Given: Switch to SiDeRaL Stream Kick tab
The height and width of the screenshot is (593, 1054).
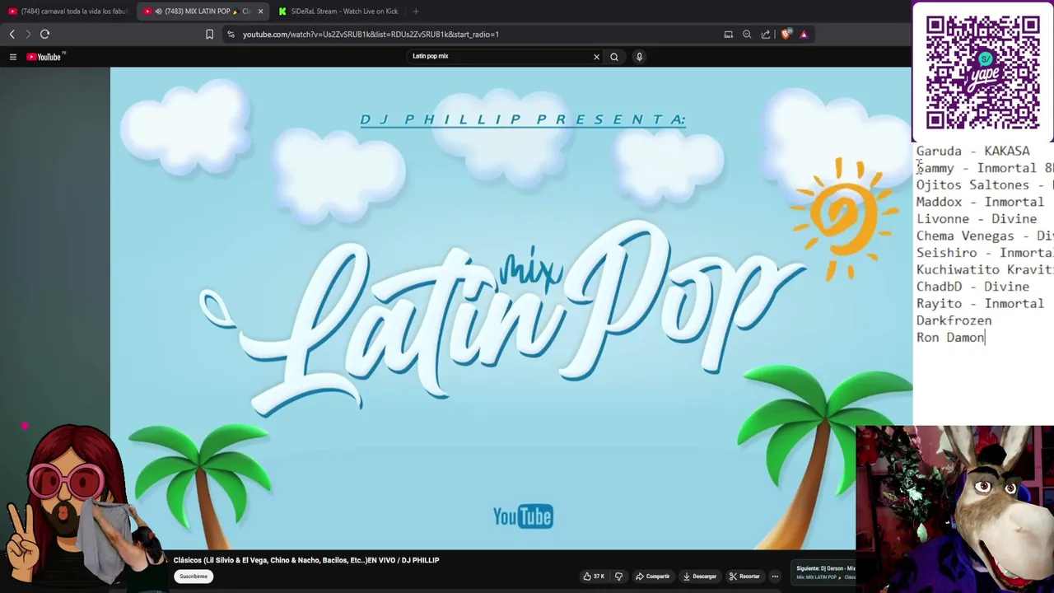Looking at the screenshot, I should click(338, 12).
